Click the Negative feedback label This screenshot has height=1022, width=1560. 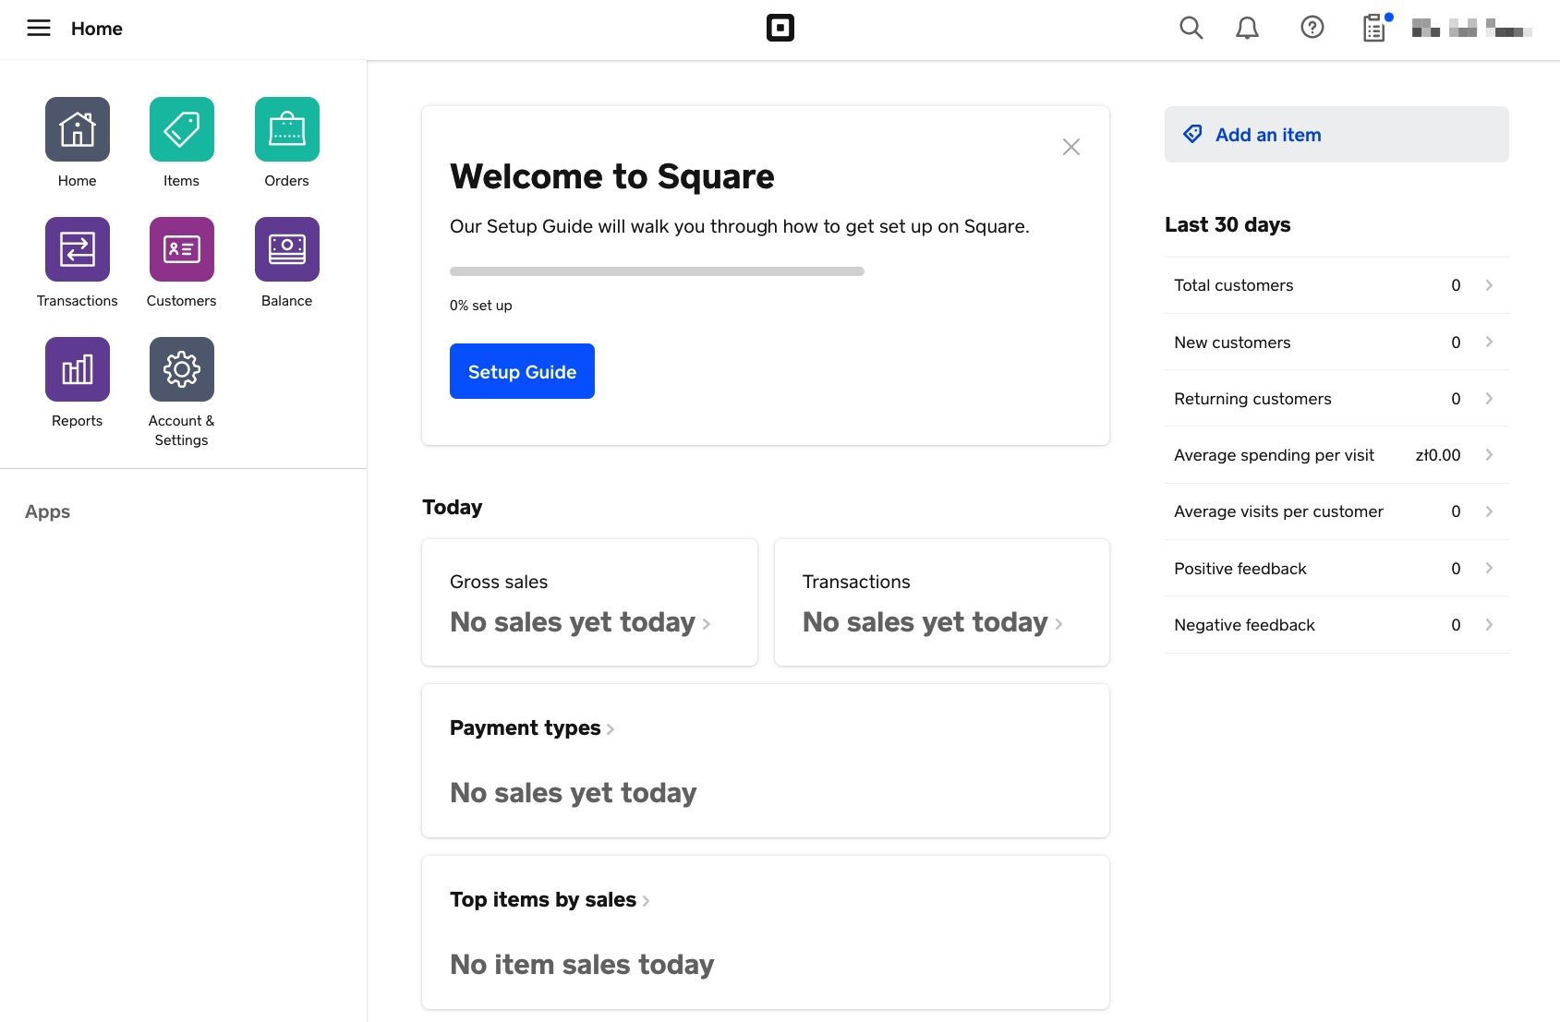[x=1244, y=625]
